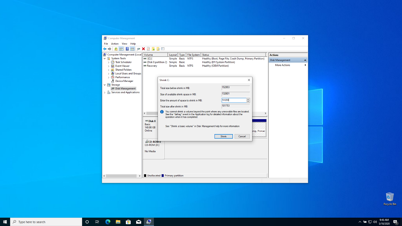402x226 pixels.
Task: Collapse the Storage node
Action: 105,85
